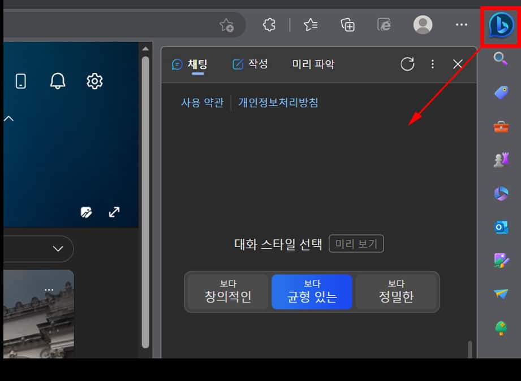Click the mobile phone icon on the page
Image resolution: width=521 pixels, height=381 pixels.
click(20, 81)
